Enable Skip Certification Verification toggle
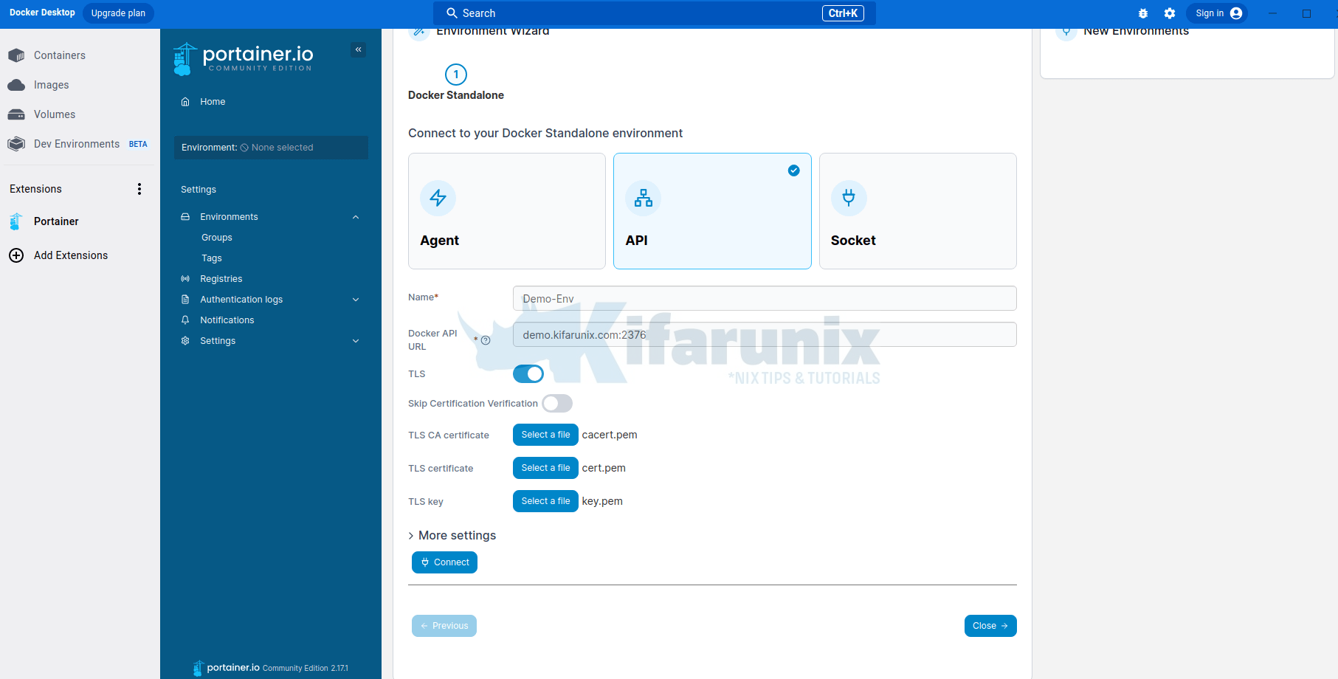This screenshot has height=679, width=1338. (557, 404)
